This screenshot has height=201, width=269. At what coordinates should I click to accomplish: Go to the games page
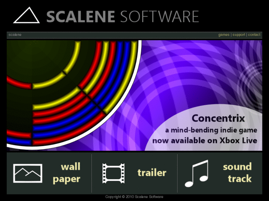pos(224,35)
